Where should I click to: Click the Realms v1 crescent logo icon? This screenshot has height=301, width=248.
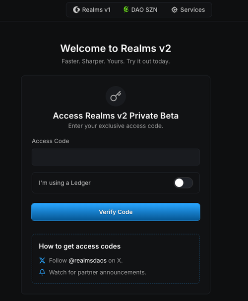[76, 10]
